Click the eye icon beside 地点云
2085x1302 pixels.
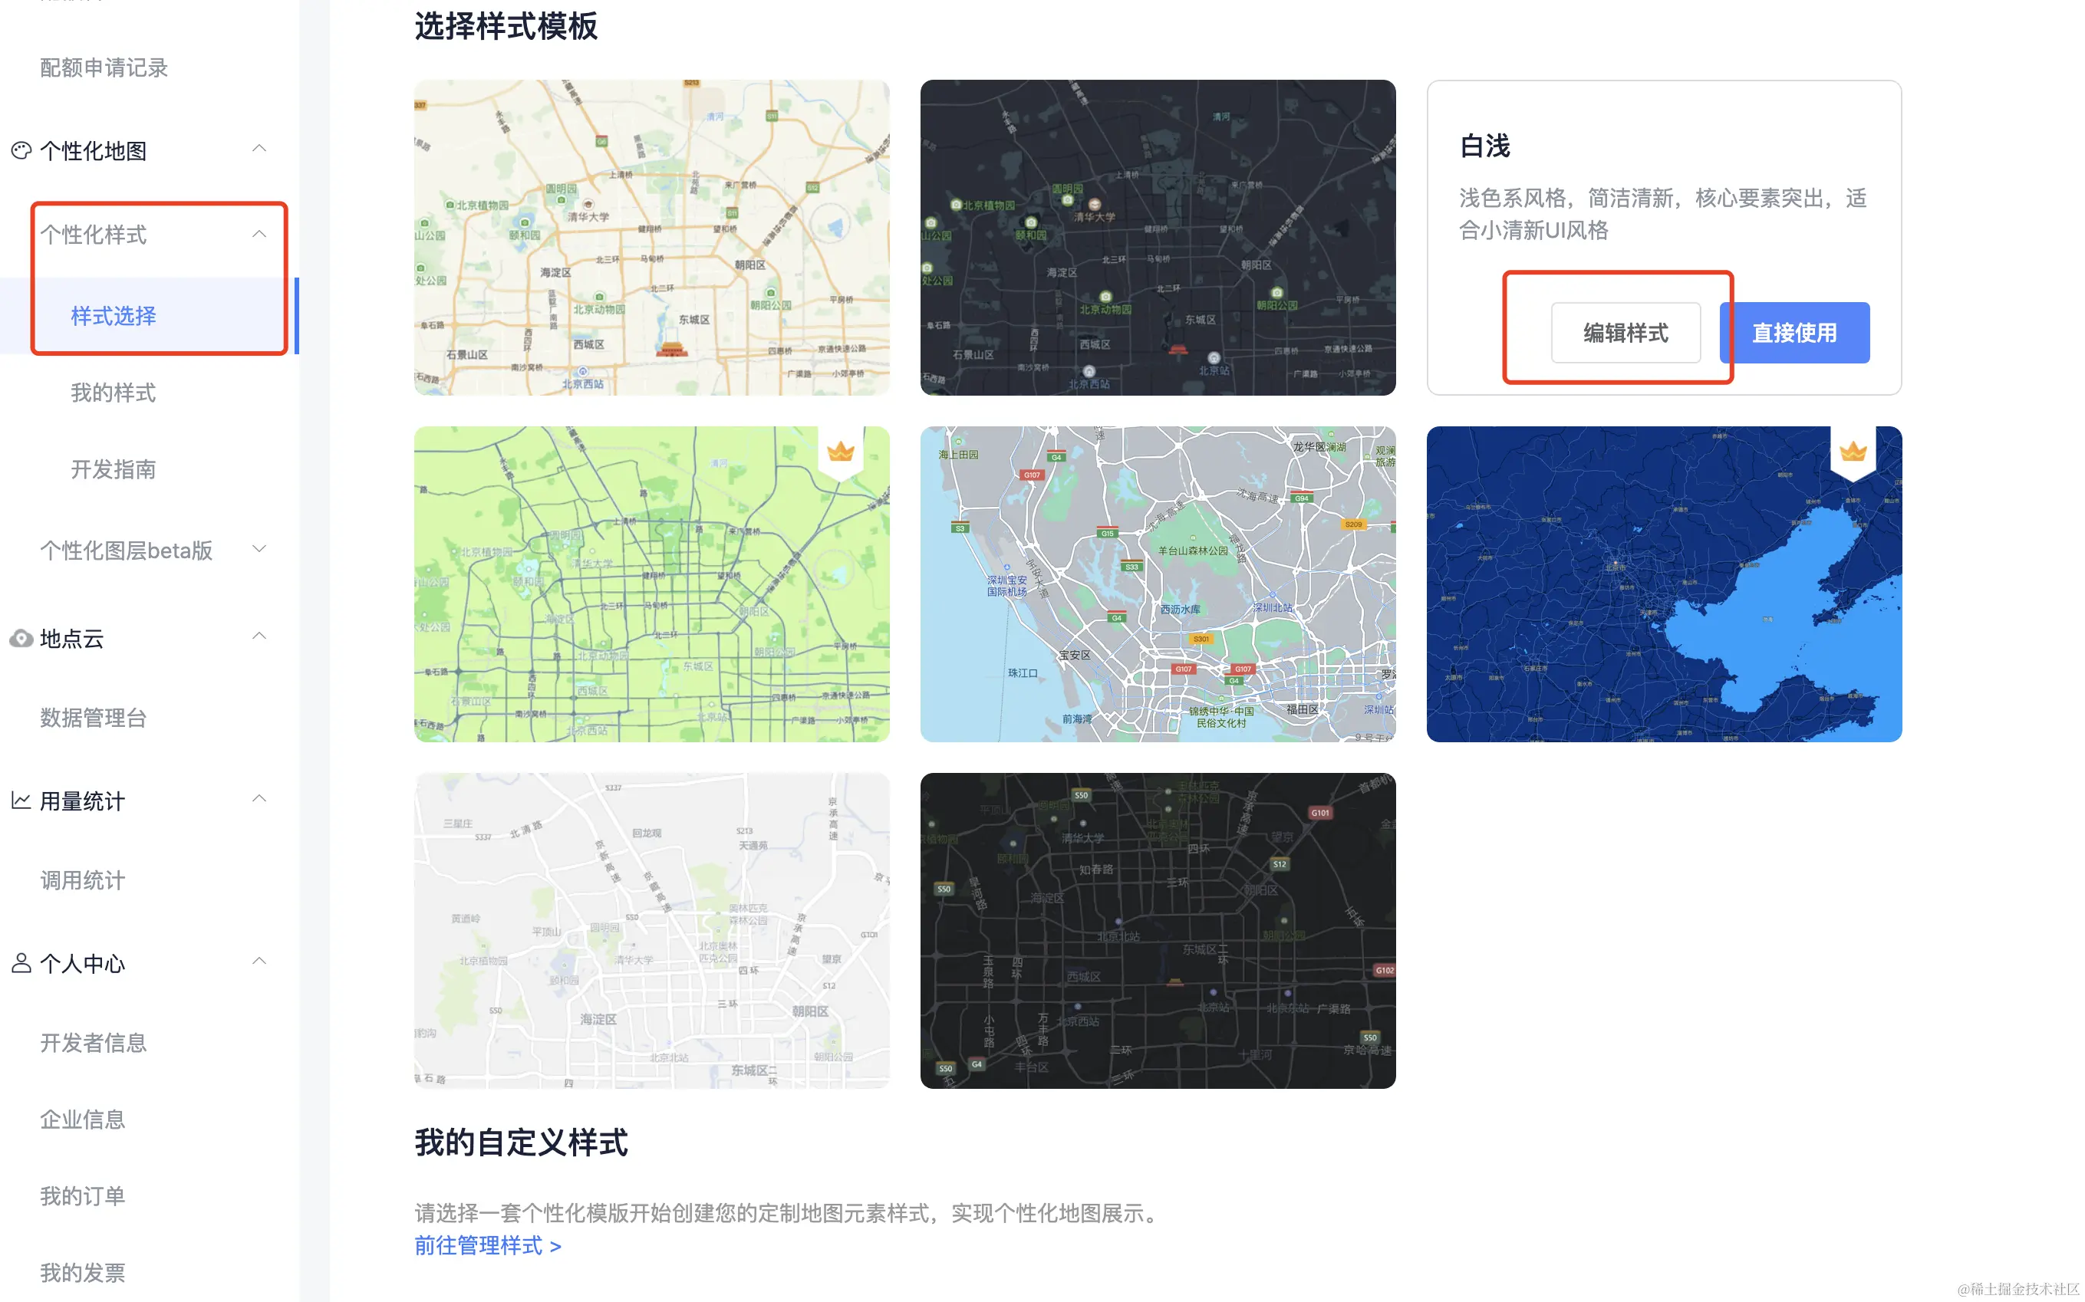21,638
